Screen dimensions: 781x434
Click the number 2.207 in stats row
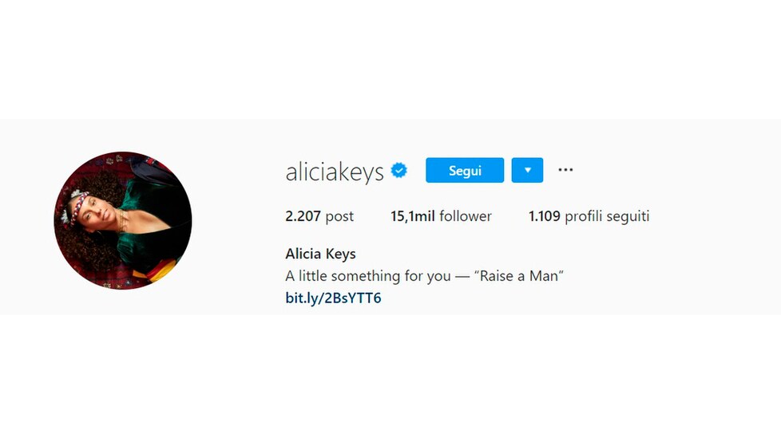(303, 216)
